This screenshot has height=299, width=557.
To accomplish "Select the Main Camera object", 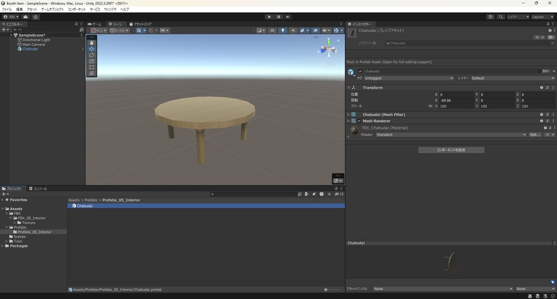I will click(x=33, y=45).
